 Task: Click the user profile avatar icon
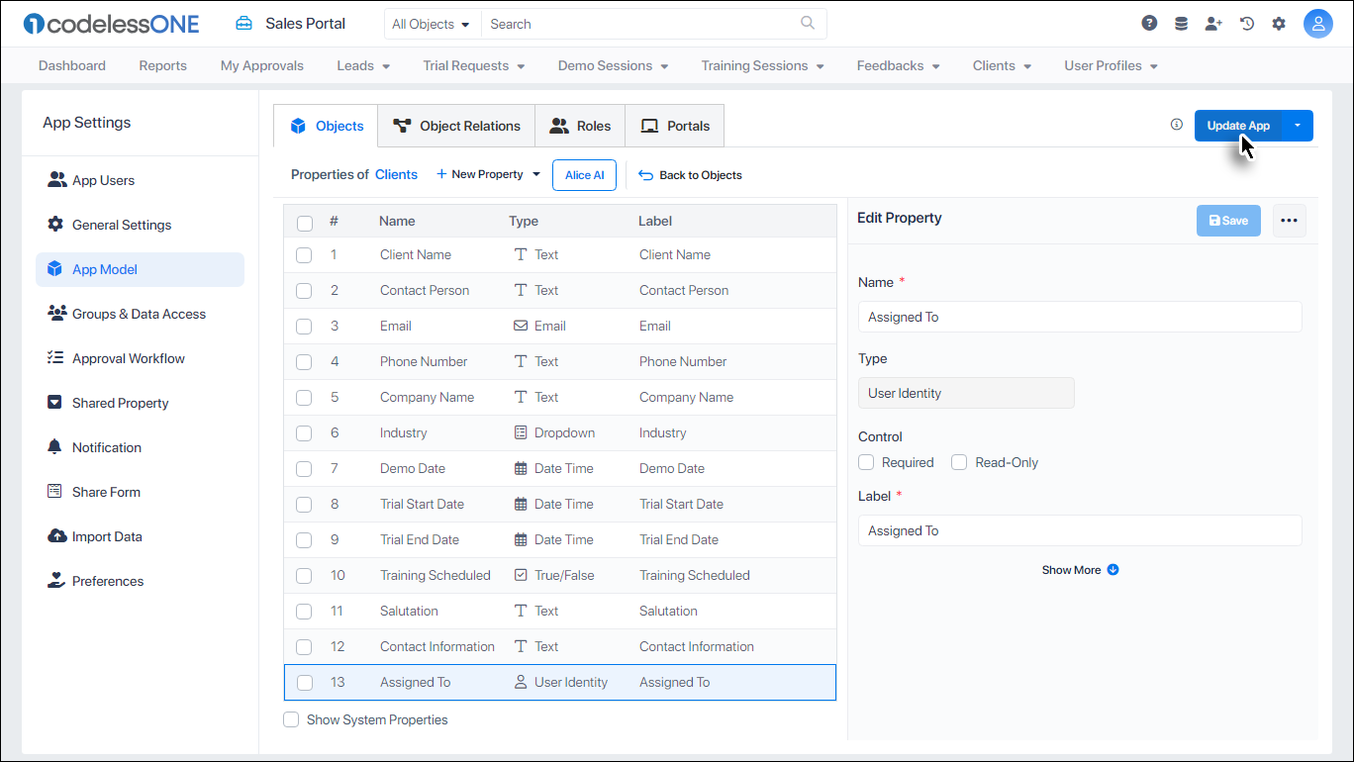(x=1318, y=23)
